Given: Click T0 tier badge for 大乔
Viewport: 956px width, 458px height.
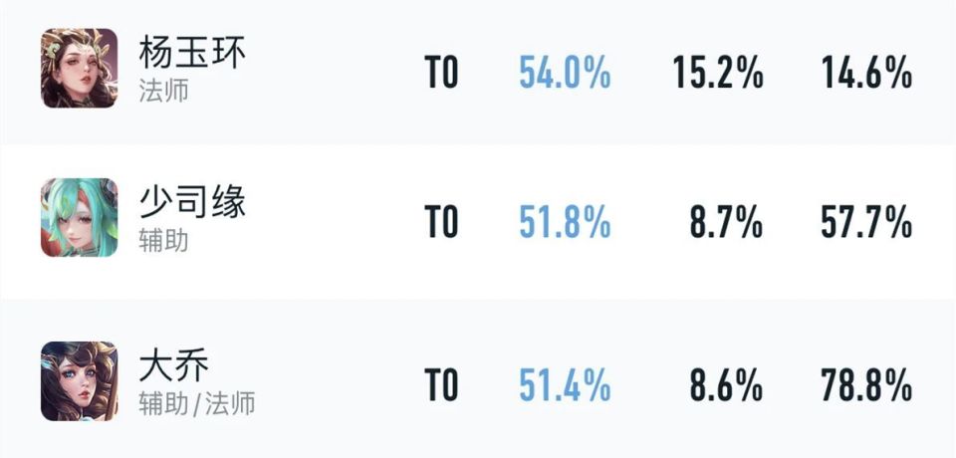Looking at the screenshot, I should 441,384.
